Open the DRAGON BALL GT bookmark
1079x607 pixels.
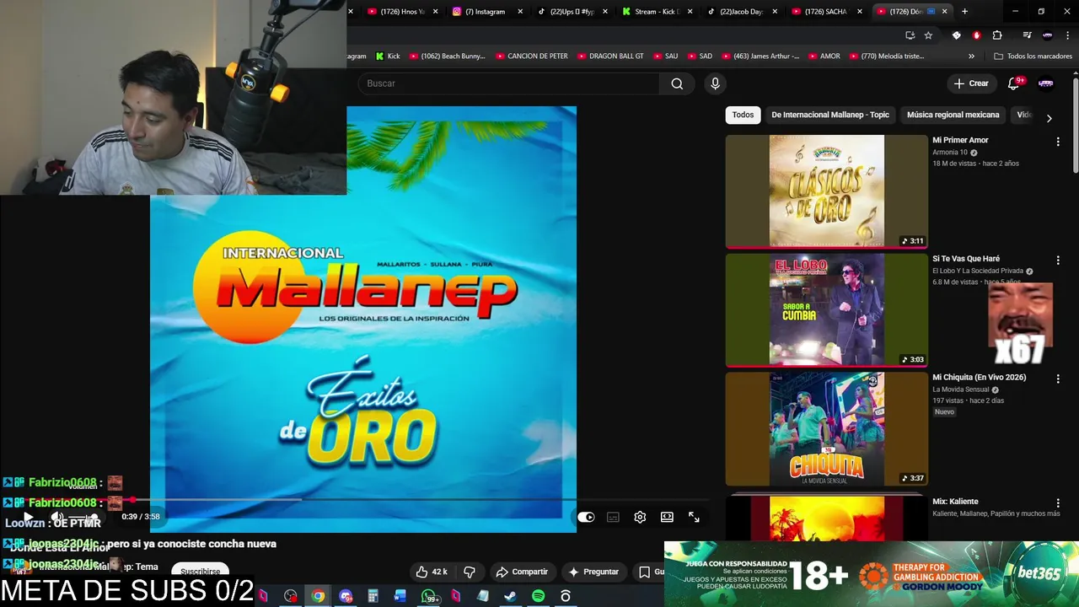click(609, 56)
